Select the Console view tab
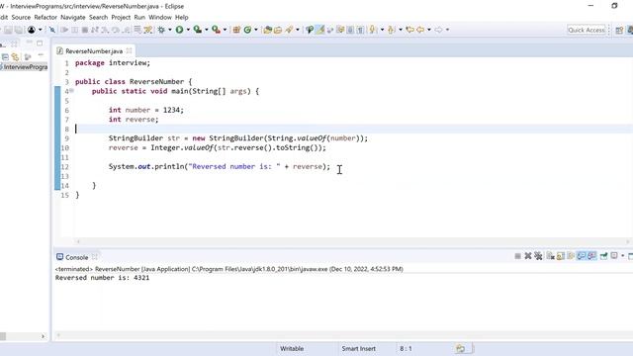This screenshot has height=356, width=633. click(76, 257)
